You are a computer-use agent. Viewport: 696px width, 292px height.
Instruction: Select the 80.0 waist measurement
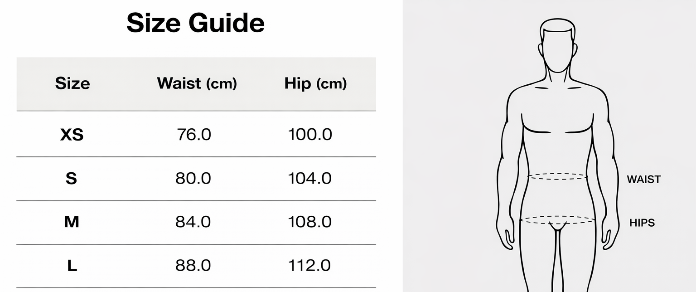(193, 179)
